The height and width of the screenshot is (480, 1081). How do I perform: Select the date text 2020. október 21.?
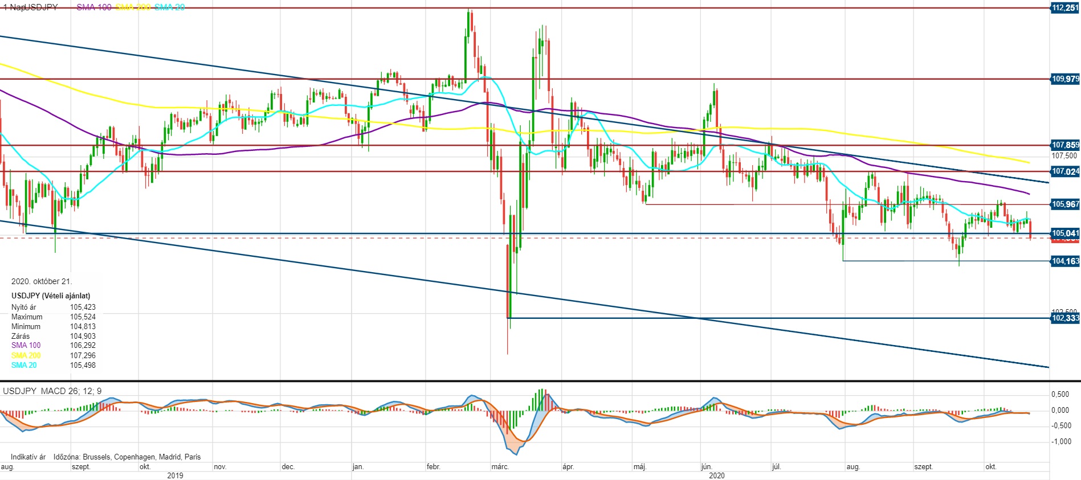click(42, 281)
